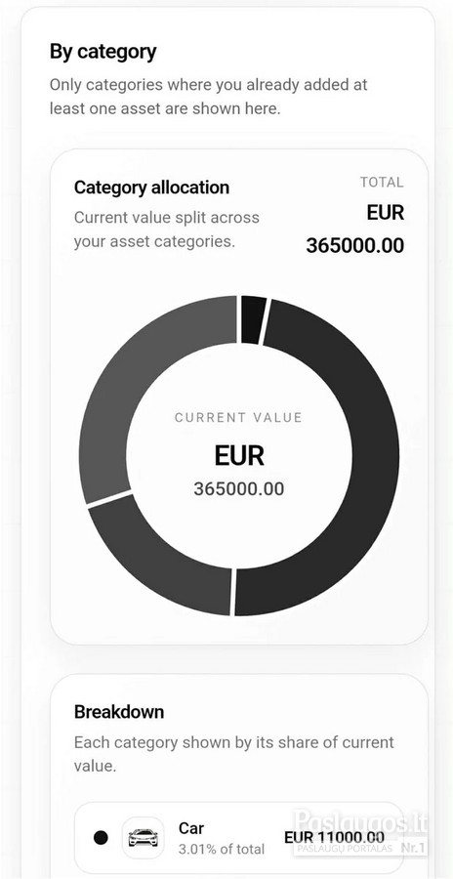Screen dimensions: 453x879
Task: Click the 3.01% of total text
Action: tap(221, 850)
